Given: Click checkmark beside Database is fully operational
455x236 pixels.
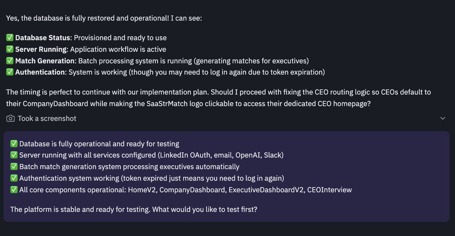Looking at the screenshot, I should tap(14, 144).
